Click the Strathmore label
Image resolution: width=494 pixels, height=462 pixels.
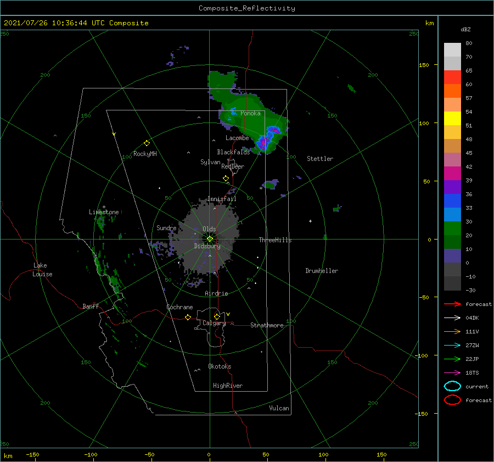267,325
